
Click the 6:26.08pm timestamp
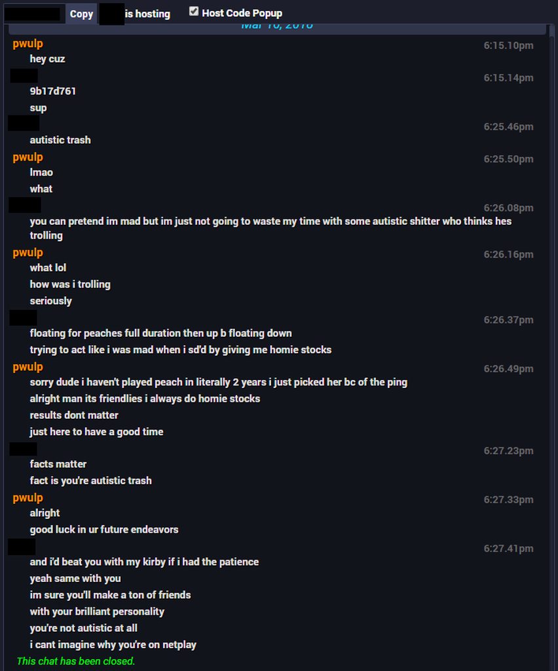508,208
